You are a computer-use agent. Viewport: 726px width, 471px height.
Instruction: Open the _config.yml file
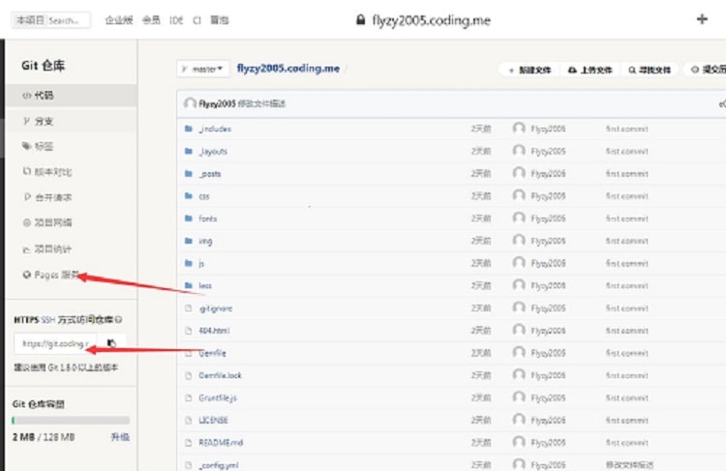219,465
